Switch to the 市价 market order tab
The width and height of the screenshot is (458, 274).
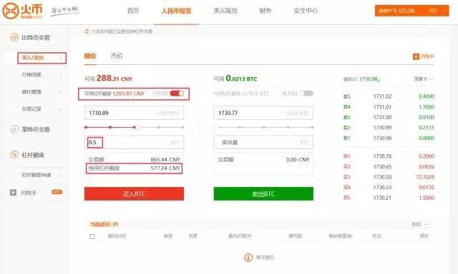tap(117, 56)
